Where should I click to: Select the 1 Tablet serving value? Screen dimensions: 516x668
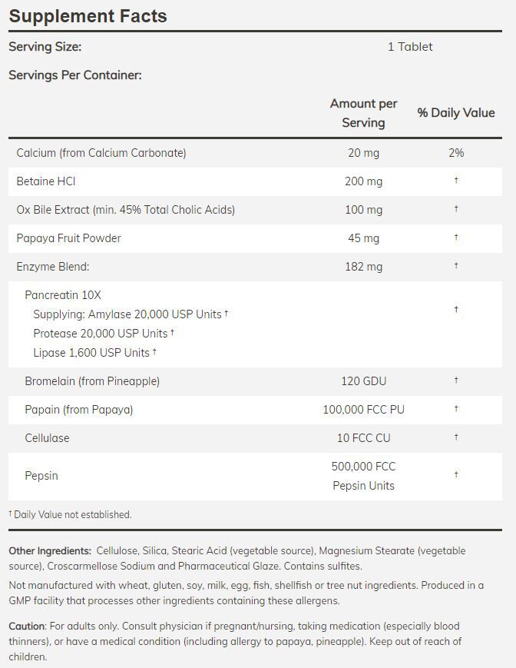point(410,47)
